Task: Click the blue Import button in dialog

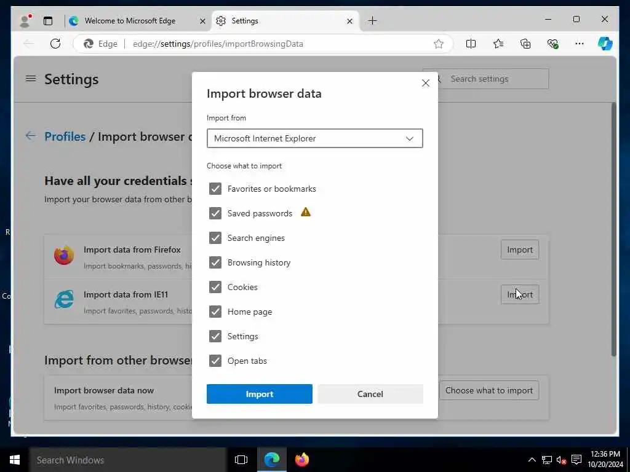Action: coord(259,394)
